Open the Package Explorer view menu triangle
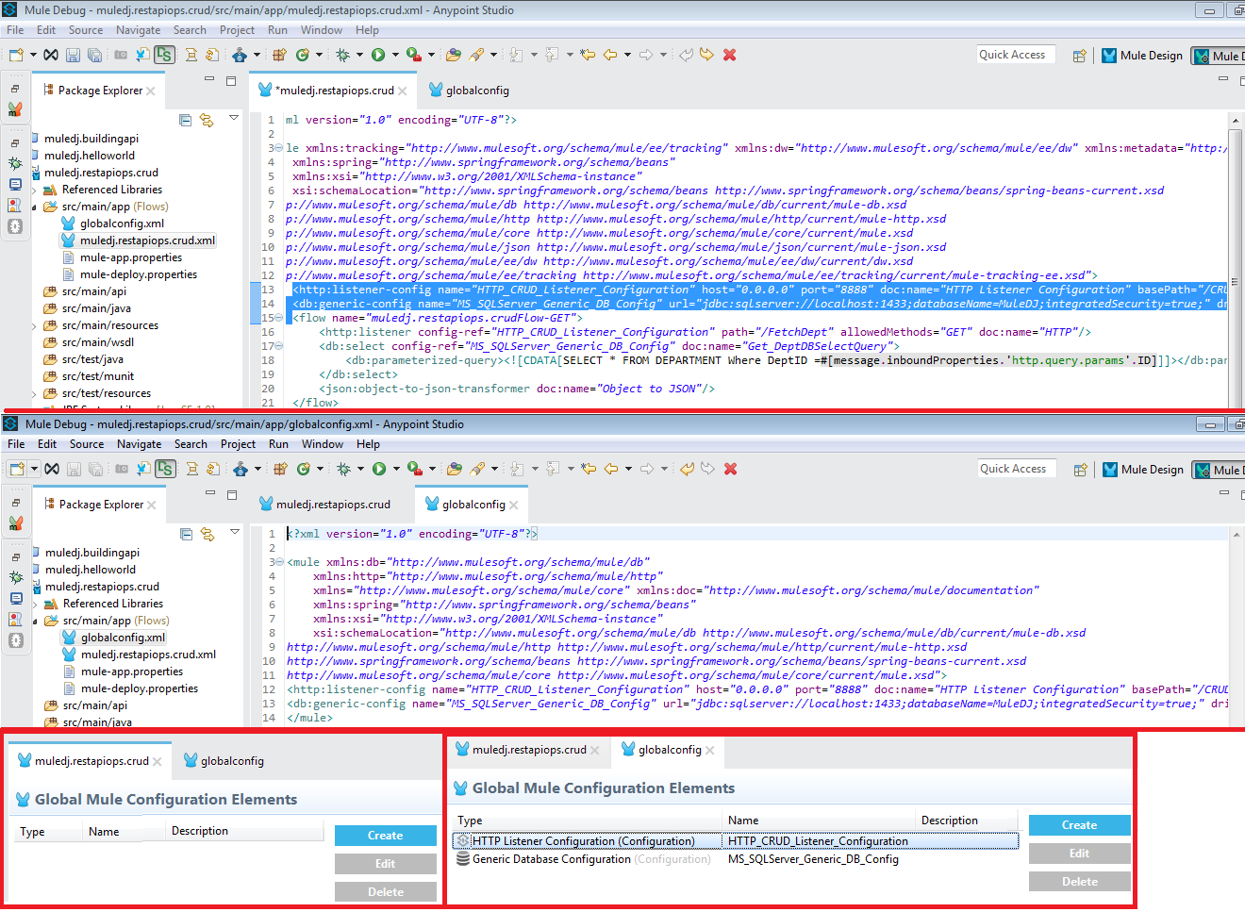The image size is (1245, 912). click(x=233, y=115)
